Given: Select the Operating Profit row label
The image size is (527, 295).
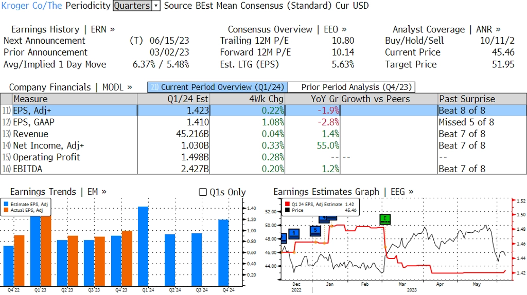Looking at the screenshot, I should pyautogui.click(x=46, y=157).
